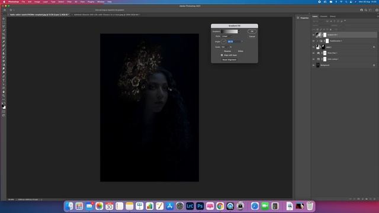Viewport: 379px width, 213px height.
Task: Select the Crop tool
Action: tap(4, 34)
